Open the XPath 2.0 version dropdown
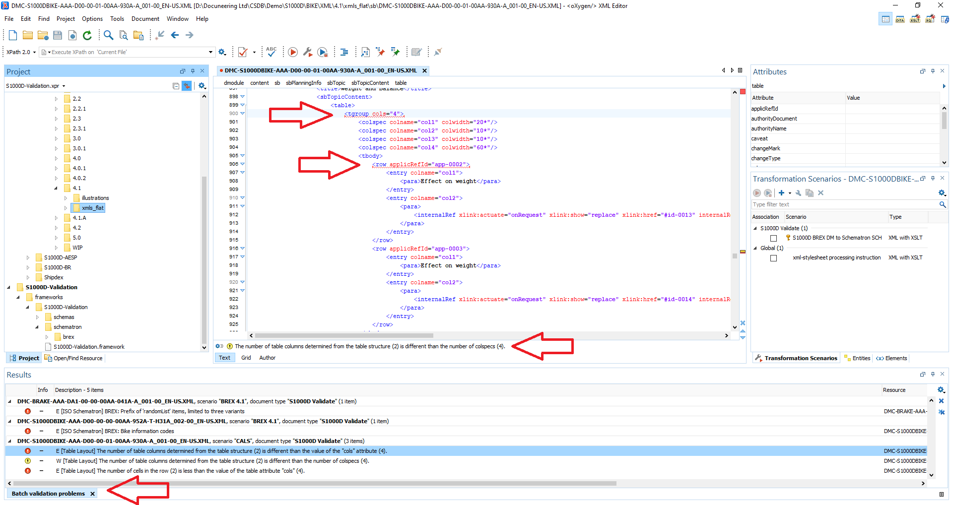This screenshot has width=953, height=505. coord(21,52)
